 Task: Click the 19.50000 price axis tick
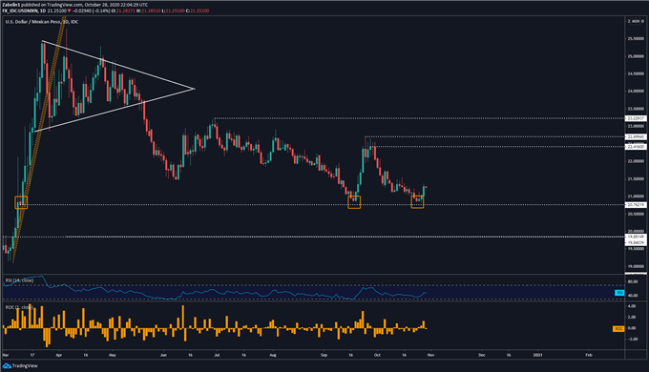point(636,249)
